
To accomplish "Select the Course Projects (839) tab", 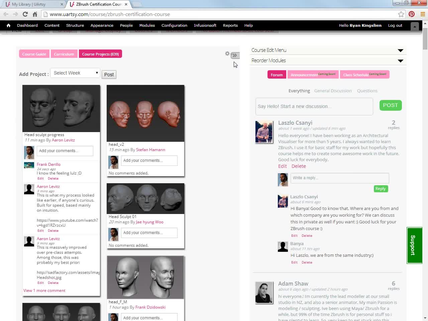I will point(100,54).
